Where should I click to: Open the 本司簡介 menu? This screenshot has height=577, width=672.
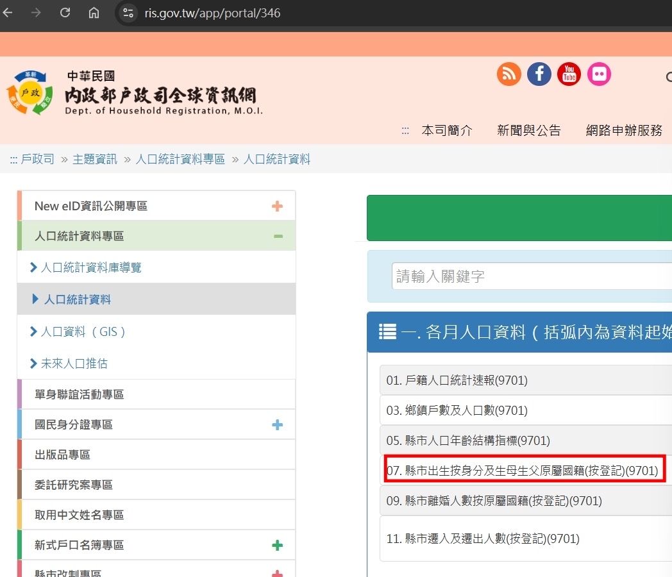pyautogui.click(x=447, y=131)
